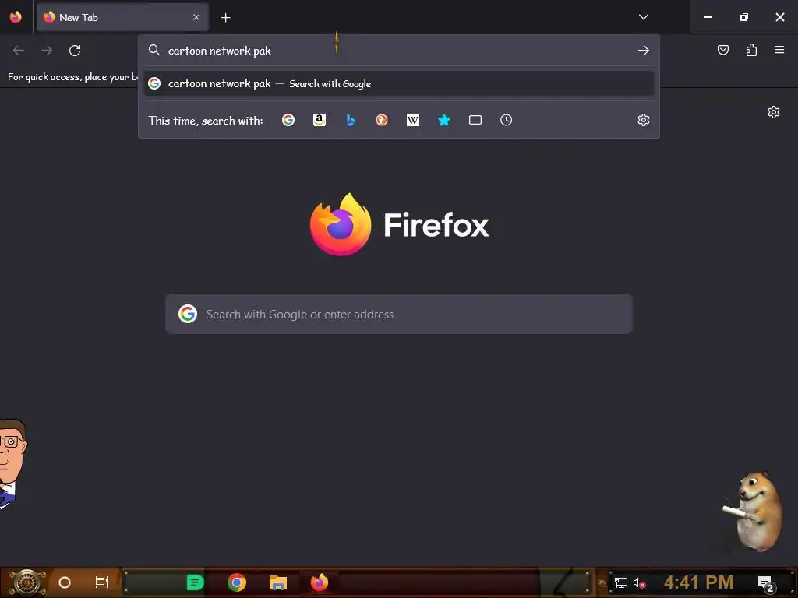Click the Go arrow in address bar
Screen dimensions: 798x598
(643, 51)
